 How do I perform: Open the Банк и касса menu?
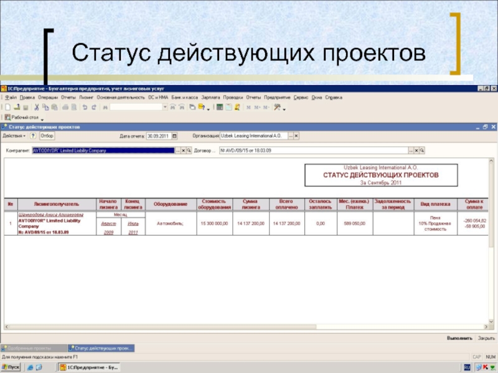pos(184,98)
